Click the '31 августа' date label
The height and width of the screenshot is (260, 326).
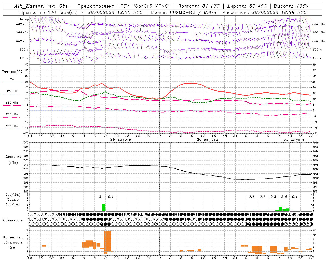tap(294, 140)
